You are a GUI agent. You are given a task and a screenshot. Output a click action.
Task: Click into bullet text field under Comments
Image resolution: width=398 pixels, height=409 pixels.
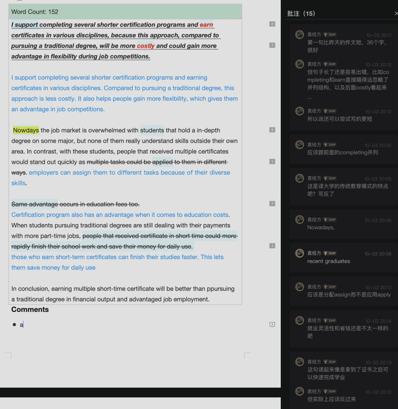(x=111, y=325)
